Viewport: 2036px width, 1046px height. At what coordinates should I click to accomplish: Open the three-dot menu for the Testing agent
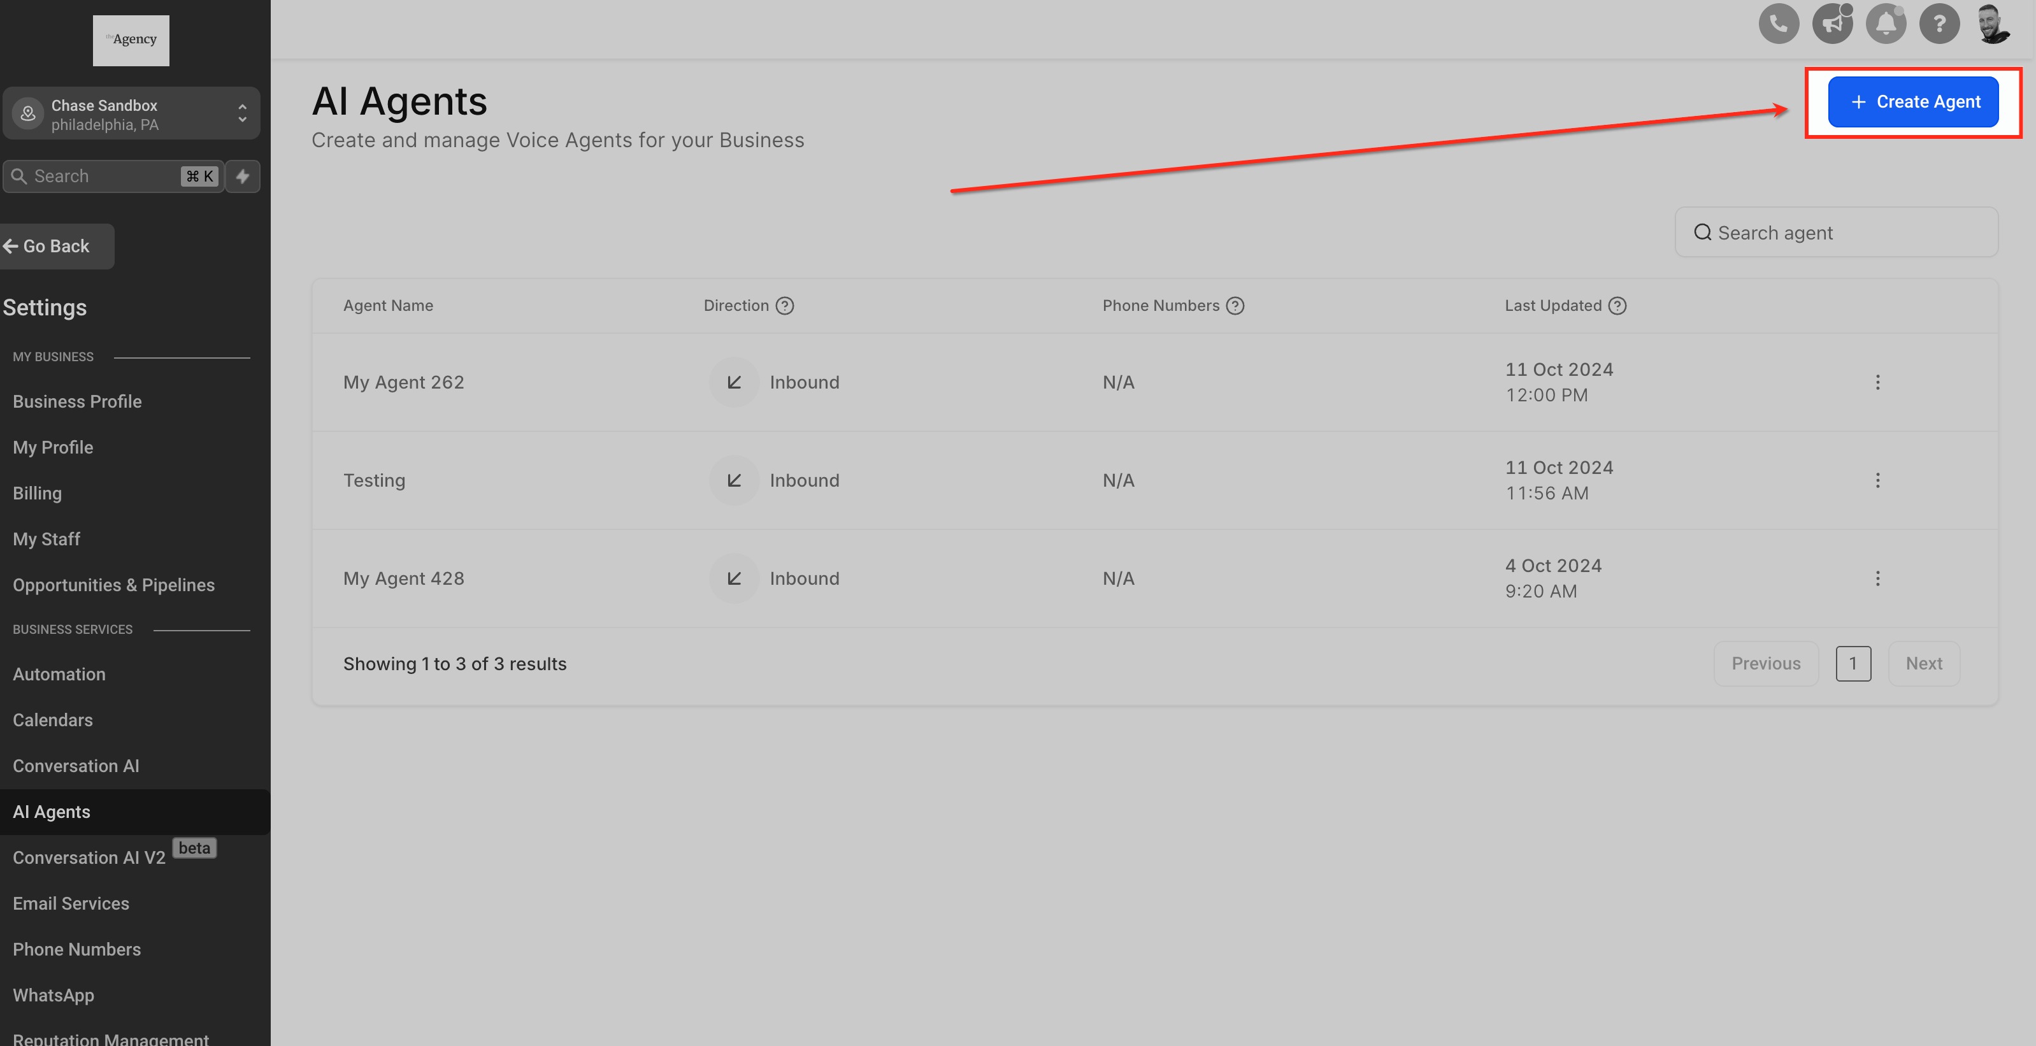(x=1877, y=481)
